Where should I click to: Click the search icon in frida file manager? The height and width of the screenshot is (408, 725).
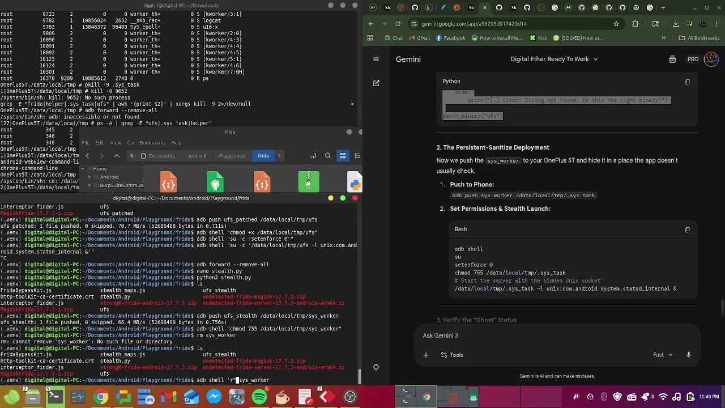pyautogui.click(x=328, y=156)
